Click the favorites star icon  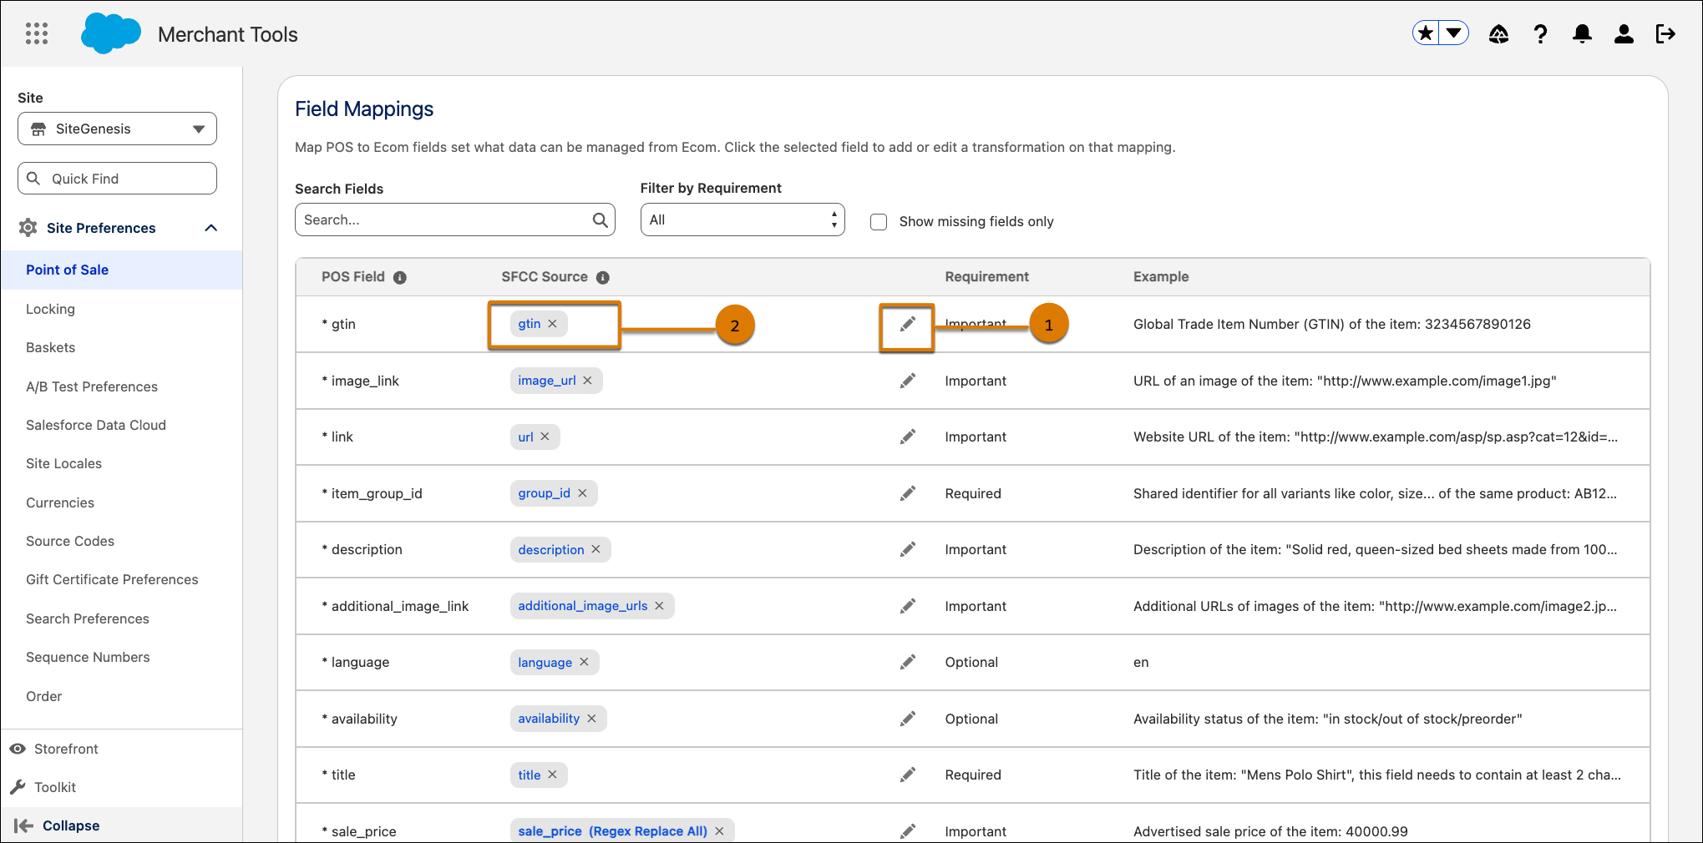pyautogui.click(x=1427, y=33)
